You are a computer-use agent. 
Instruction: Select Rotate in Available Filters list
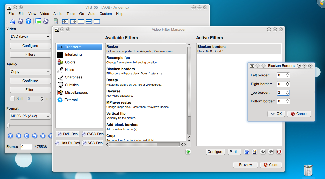pyautogui.click(x=146, y=82)
